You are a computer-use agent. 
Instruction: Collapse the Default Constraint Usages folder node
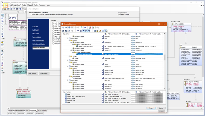pos(73,44)
